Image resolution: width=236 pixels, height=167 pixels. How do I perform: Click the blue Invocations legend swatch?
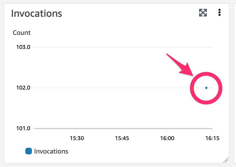coord(28,151)
